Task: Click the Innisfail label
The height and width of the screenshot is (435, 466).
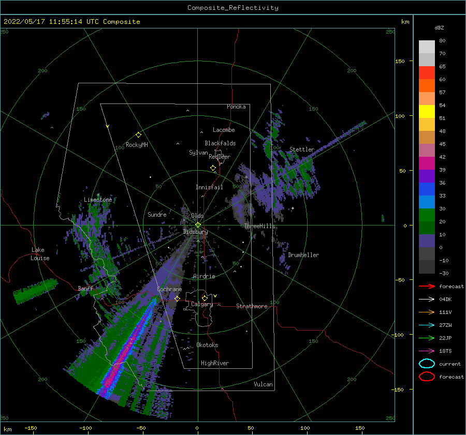Action: click(209, 187)
